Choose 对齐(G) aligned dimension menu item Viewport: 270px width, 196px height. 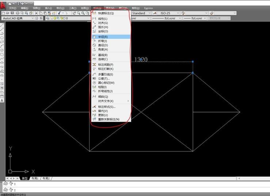(x=111, y=23)
